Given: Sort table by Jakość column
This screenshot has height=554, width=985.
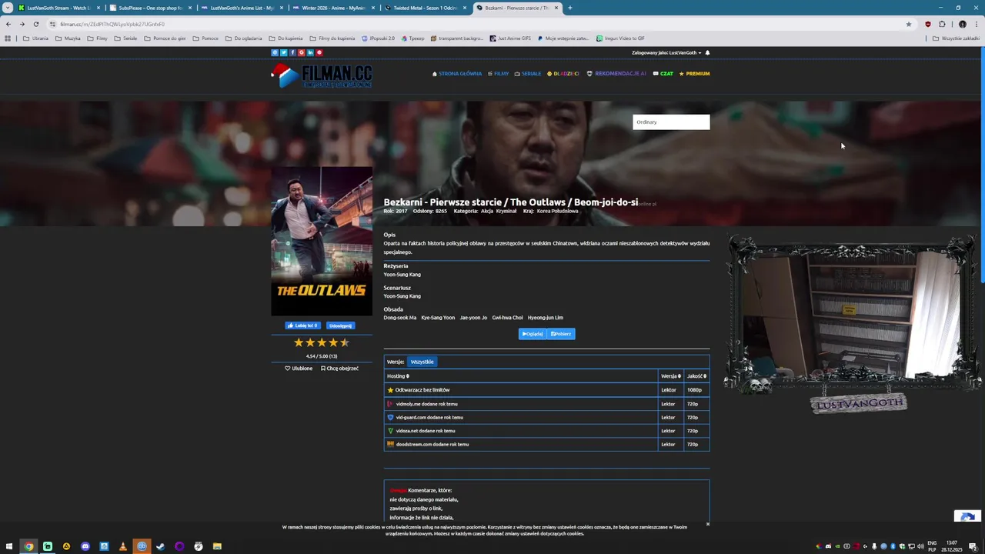Looking at the screenshot, I should pos(696,376).
